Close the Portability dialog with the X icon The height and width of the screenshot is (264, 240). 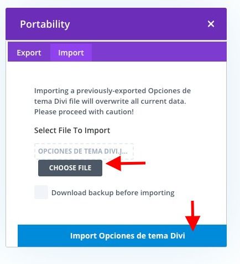click(x=211, y=24)
